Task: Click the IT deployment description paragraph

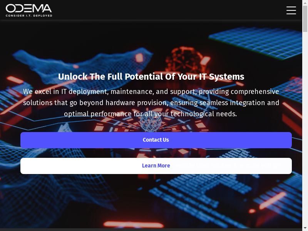Action: click(x=151, y=103)
